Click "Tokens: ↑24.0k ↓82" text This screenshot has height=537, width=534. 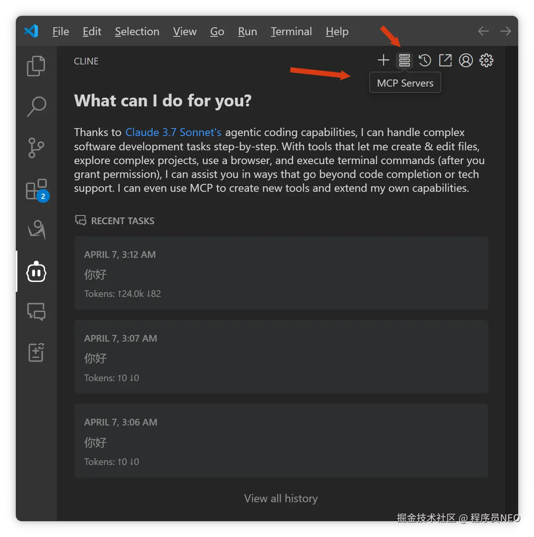coord(123,294)
